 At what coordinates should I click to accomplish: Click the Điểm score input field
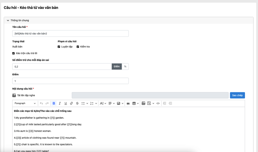tap(70, 81)
